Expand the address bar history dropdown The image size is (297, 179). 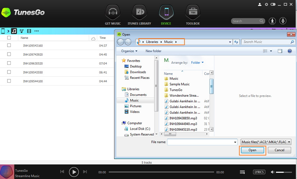click(230, 42)
